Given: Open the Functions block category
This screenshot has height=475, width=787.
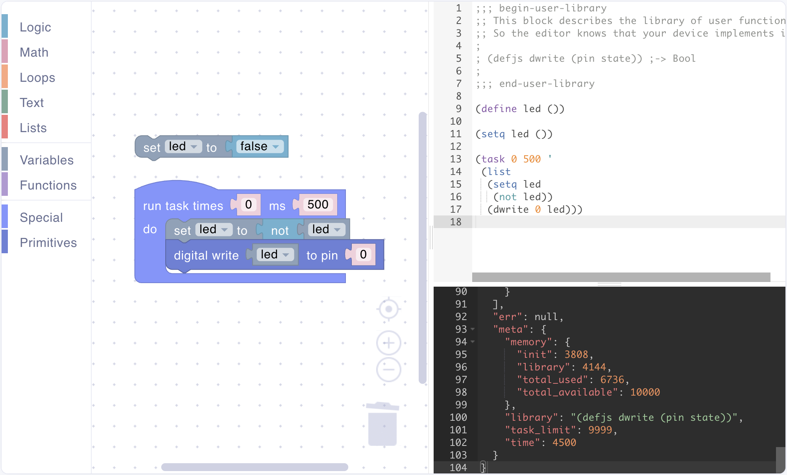Looking at the screenshot, I should coord(48,185).
